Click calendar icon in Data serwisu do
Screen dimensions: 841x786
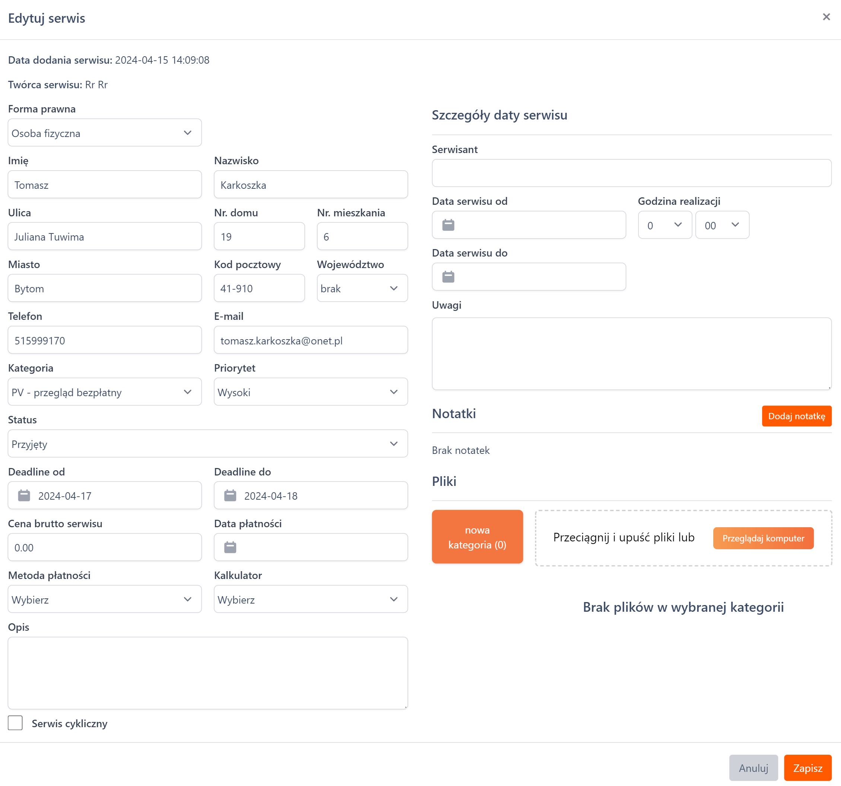448,277
